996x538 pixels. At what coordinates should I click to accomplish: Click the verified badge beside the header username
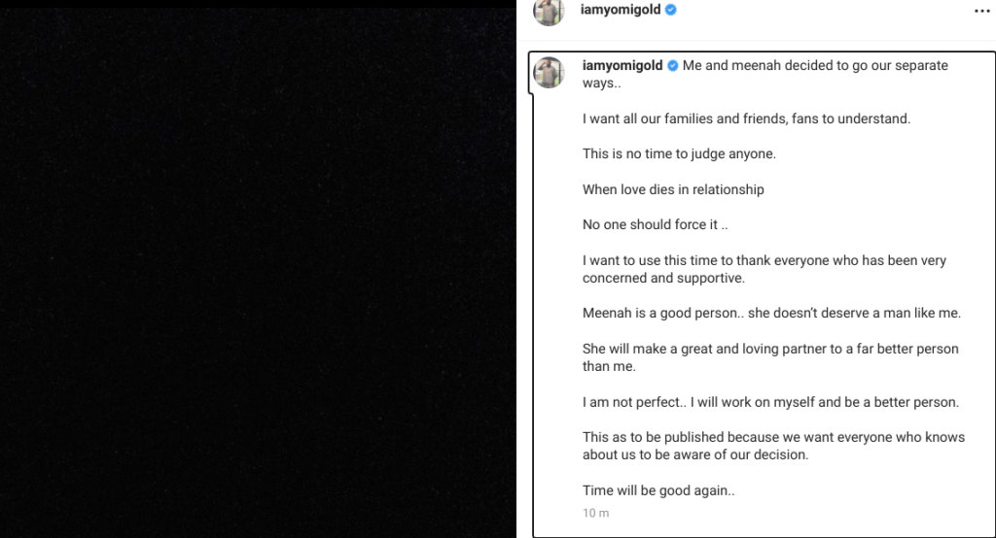[671, 10]
